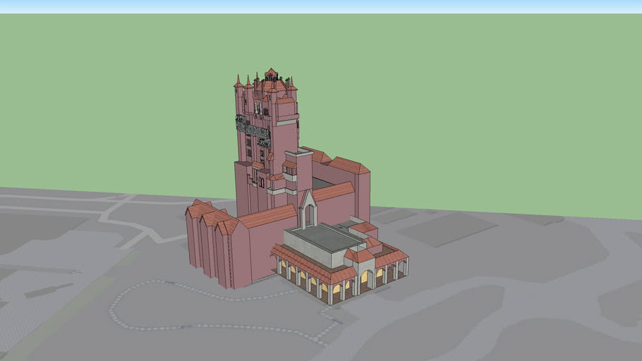Click the rightmost column of the arcade

tap(407, 267)
